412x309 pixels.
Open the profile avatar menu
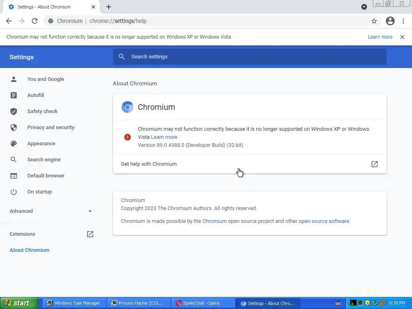click(390, 21)
